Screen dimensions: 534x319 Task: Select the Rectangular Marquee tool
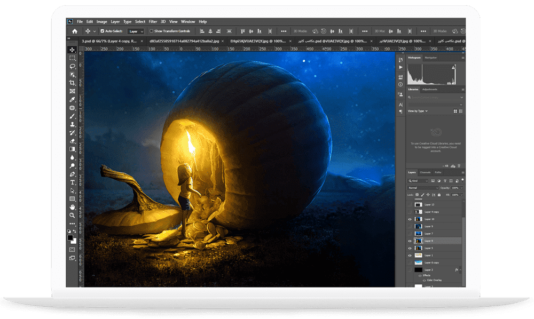72,58
